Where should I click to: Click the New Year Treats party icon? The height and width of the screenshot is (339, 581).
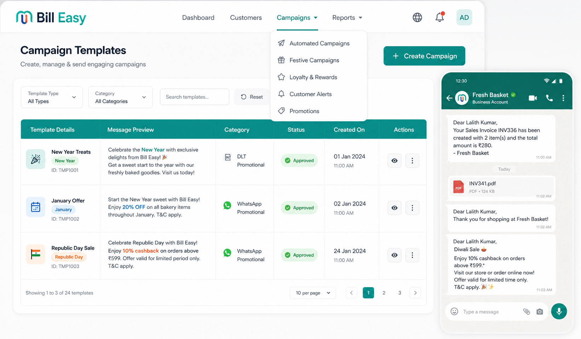click(35, 159)
